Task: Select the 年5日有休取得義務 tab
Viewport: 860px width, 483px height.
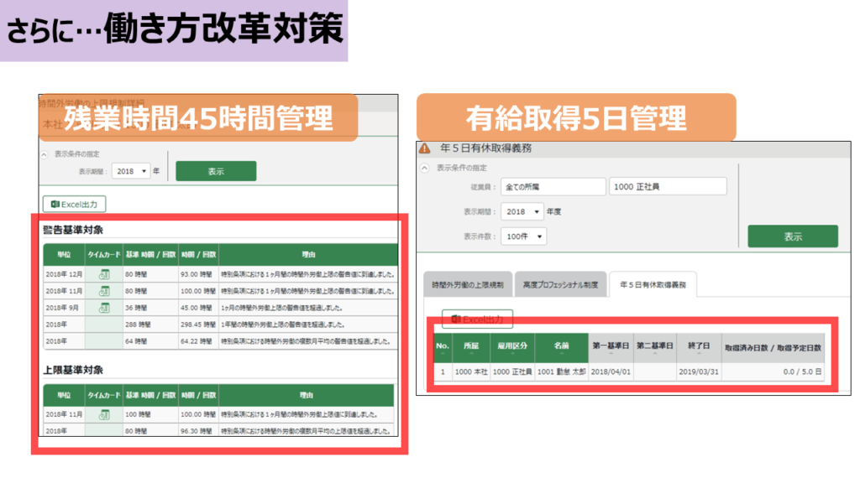Action: (x=653, y=285)
